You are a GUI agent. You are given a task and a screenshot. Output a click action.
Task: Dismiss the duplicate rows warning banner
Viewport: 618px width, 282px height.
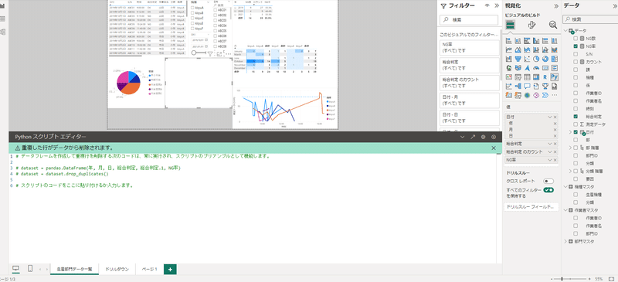click(x=494, y=148)
